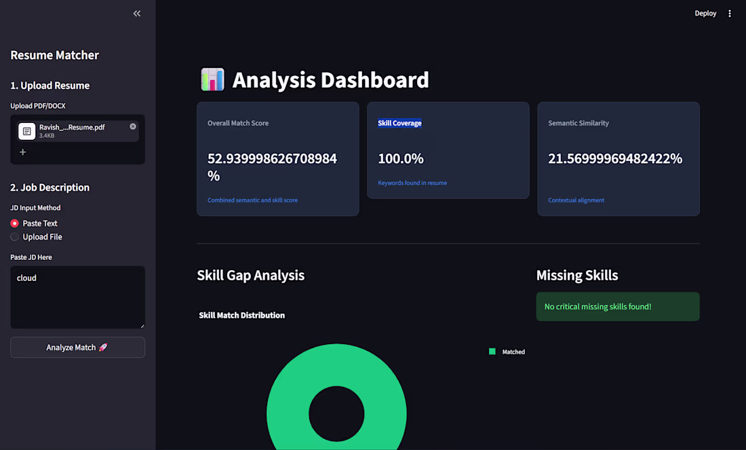746x450 pixels.
Task: Click the Missing Skills heading
Action: tap(577, 276)
